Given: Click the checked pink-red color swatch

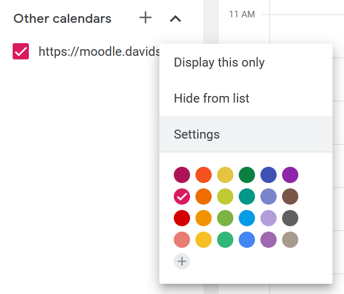Looking at the screenshot, I should coord(182,196).
